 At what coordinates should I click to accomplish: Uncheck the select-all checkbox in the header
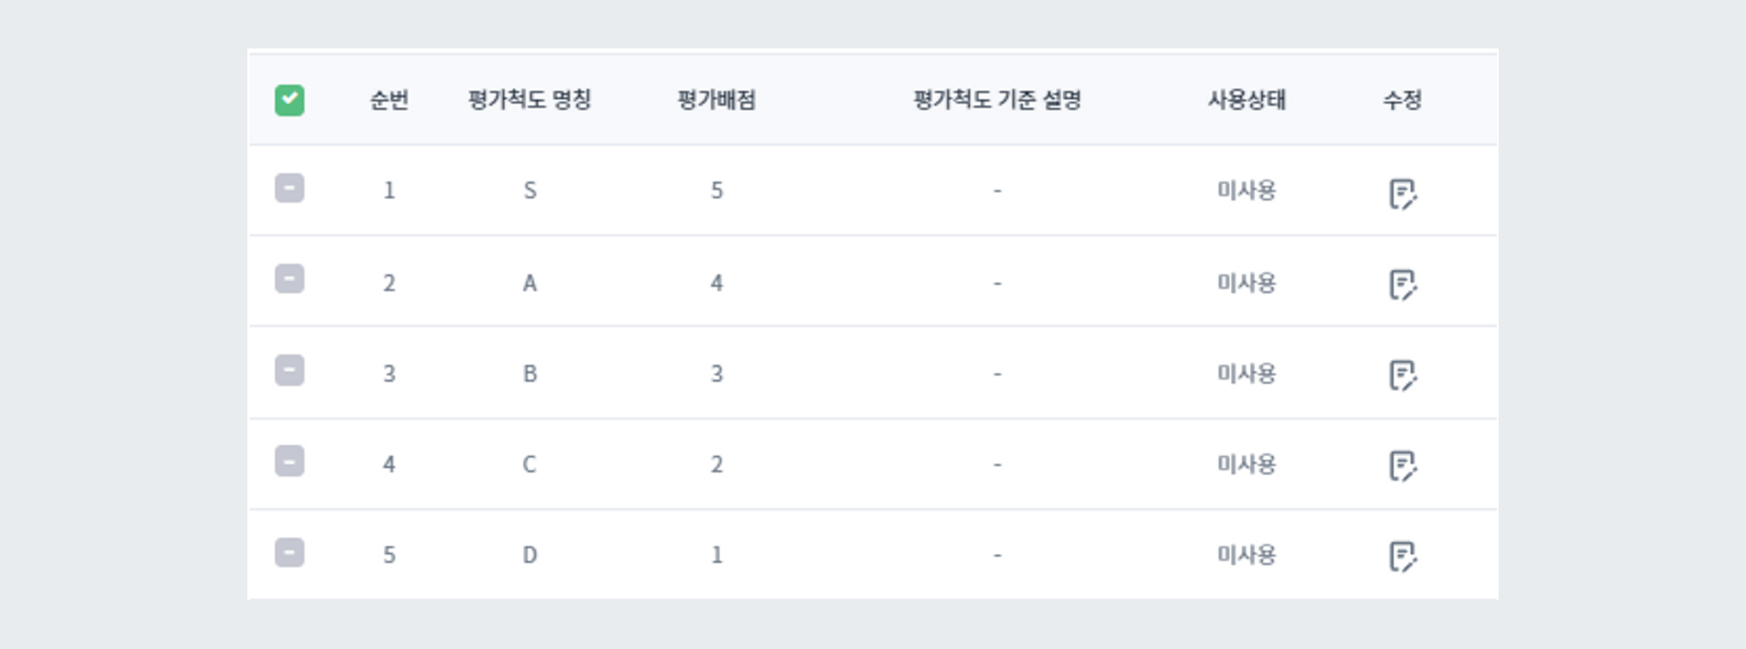[x=289, y=99]
